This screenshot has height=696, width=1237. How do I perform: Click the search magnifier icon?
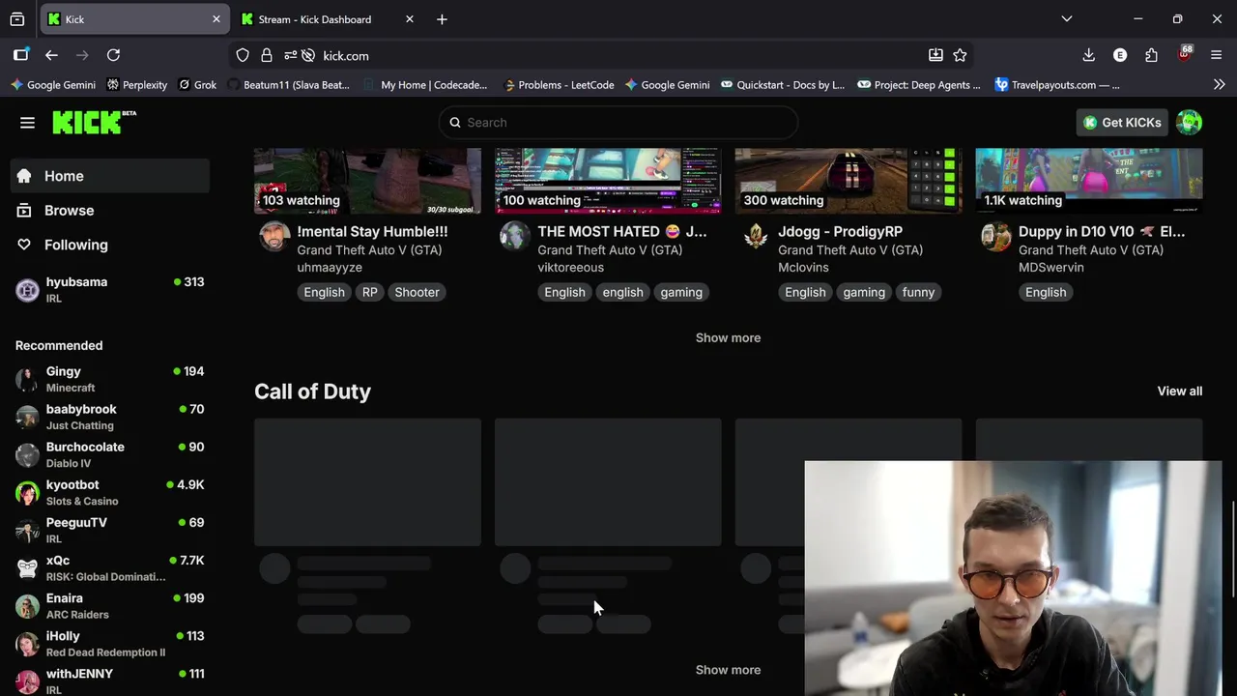point(455,123)
